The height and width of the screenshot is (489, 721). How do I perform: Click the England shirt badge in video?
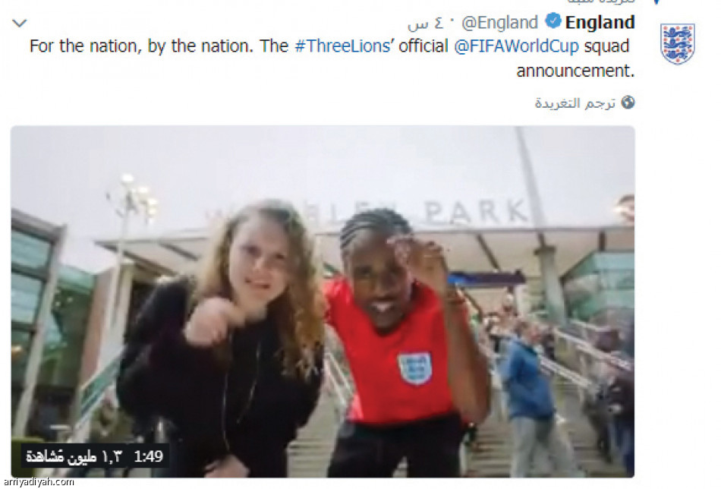[414, 368]
